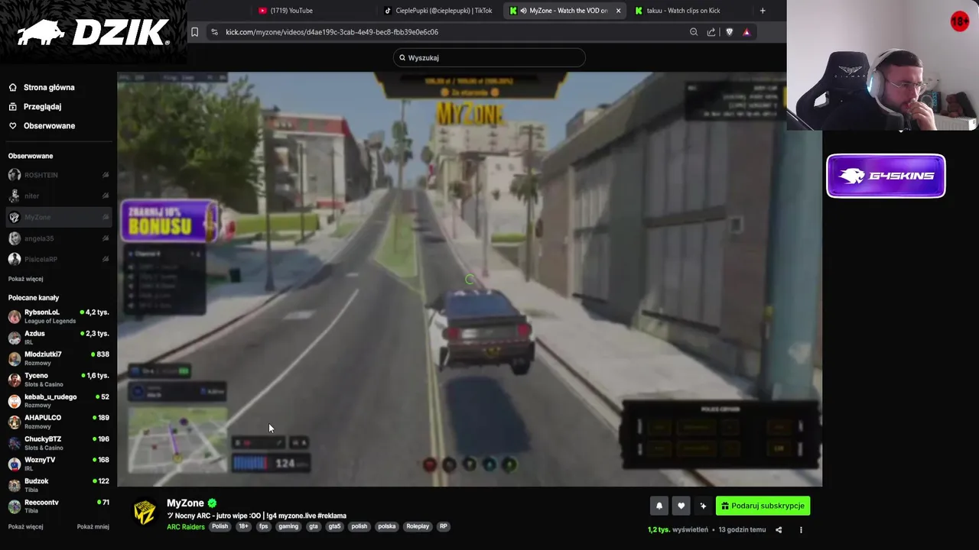Click the zoom magnifier icon in address bar
979x550 pixels.
click(694, 32)
